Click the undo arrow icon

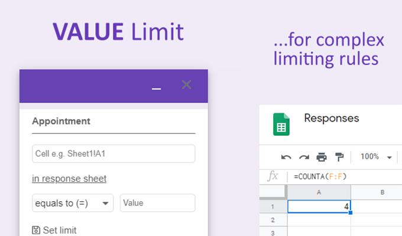point(286,157)
